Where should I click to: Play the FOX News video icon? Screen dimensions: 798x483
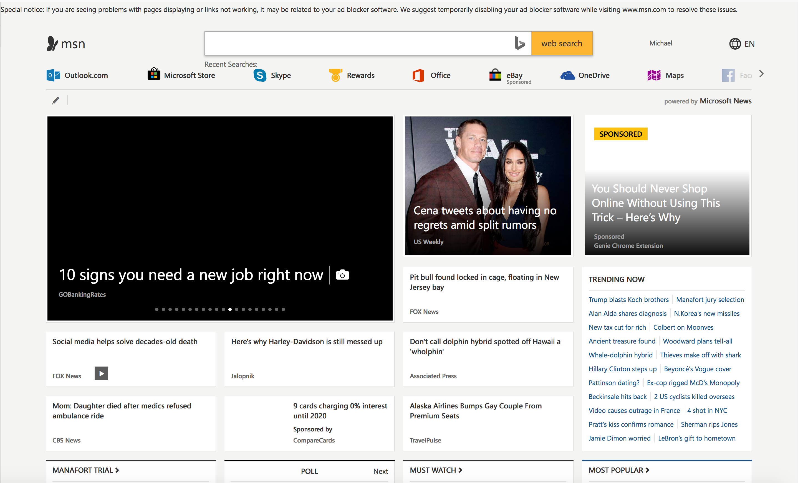[x=101, y=373]
